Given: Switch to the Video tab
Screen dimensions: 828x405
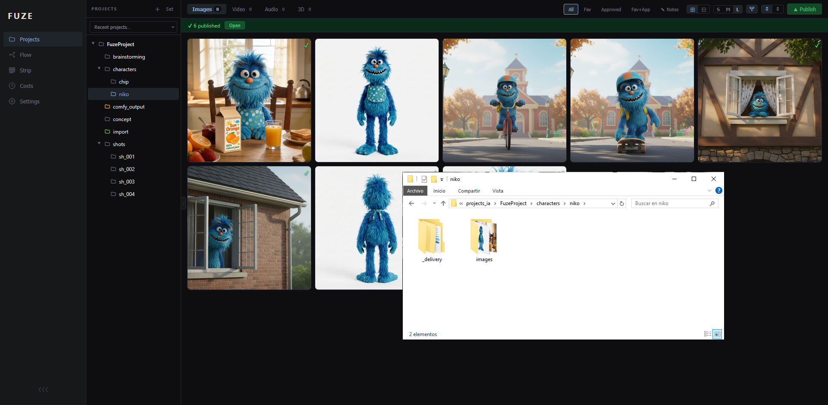Looking at the screenshot, I should (241, 9).
